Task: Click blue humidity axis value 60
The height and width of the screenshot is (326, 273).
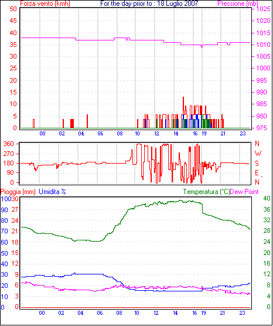Action: pos(4,242)
